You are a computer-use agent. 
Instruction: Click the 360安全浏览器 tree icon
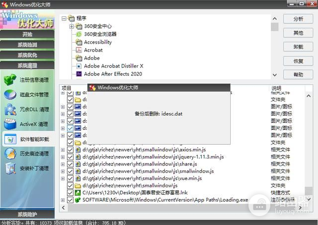[79, 34]
